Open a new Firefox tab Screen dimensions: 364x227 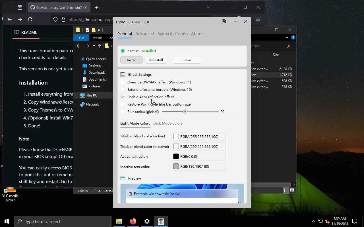tap(96, 8)
